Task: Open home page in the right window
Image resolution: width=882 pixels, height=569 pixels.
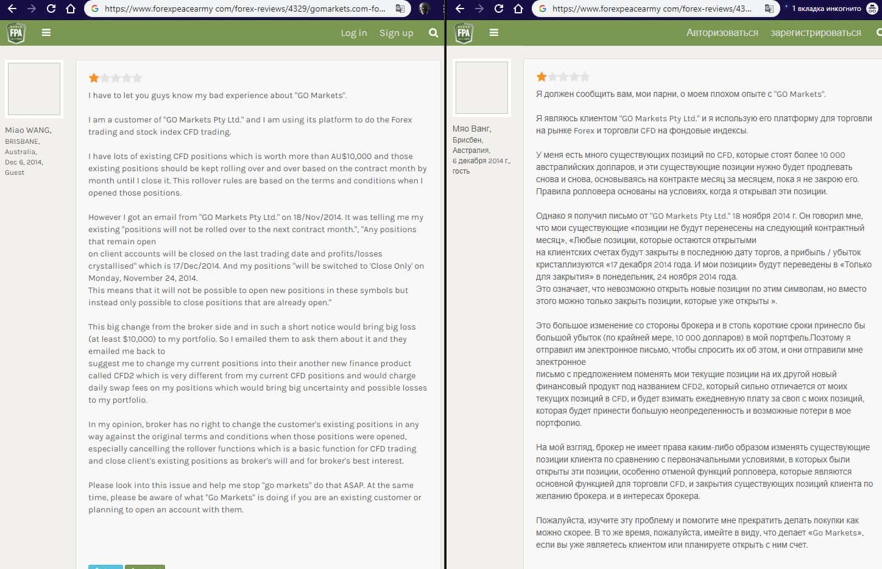Action: coord(518,9)
